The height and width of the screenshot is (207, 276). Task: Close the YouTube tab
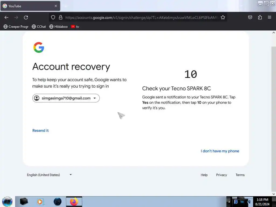(56, 6)
